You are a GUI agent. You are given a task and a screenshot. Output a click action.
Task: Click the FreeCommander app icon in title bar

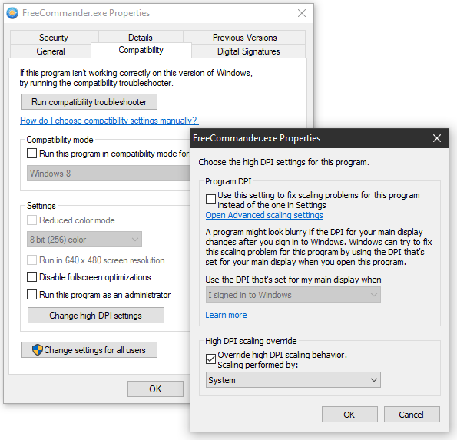tap(12, 13)
